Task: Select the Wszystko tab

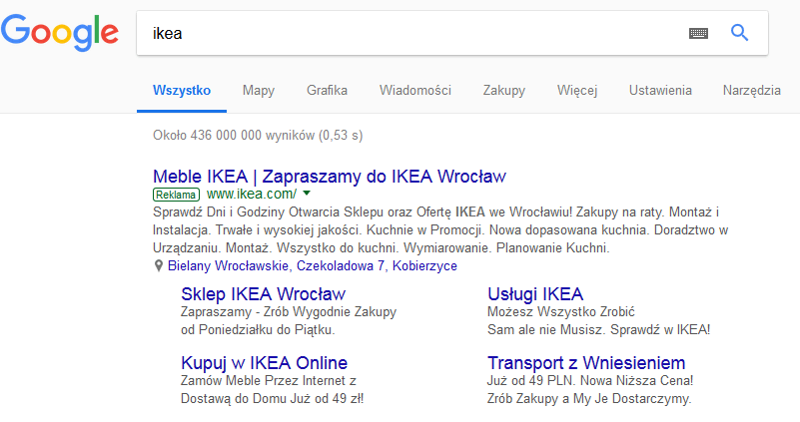Action: [x=182, y=90]
